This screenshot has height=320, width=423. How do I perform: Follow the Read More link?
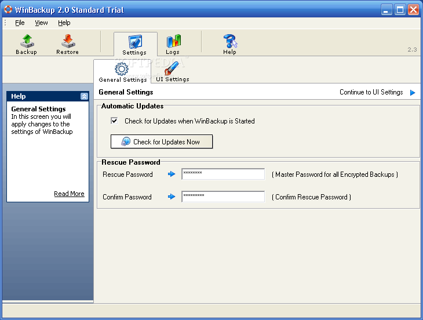pos(69,194)
